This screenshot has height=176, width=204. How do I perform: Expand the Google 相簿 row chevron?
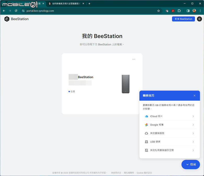193,125
